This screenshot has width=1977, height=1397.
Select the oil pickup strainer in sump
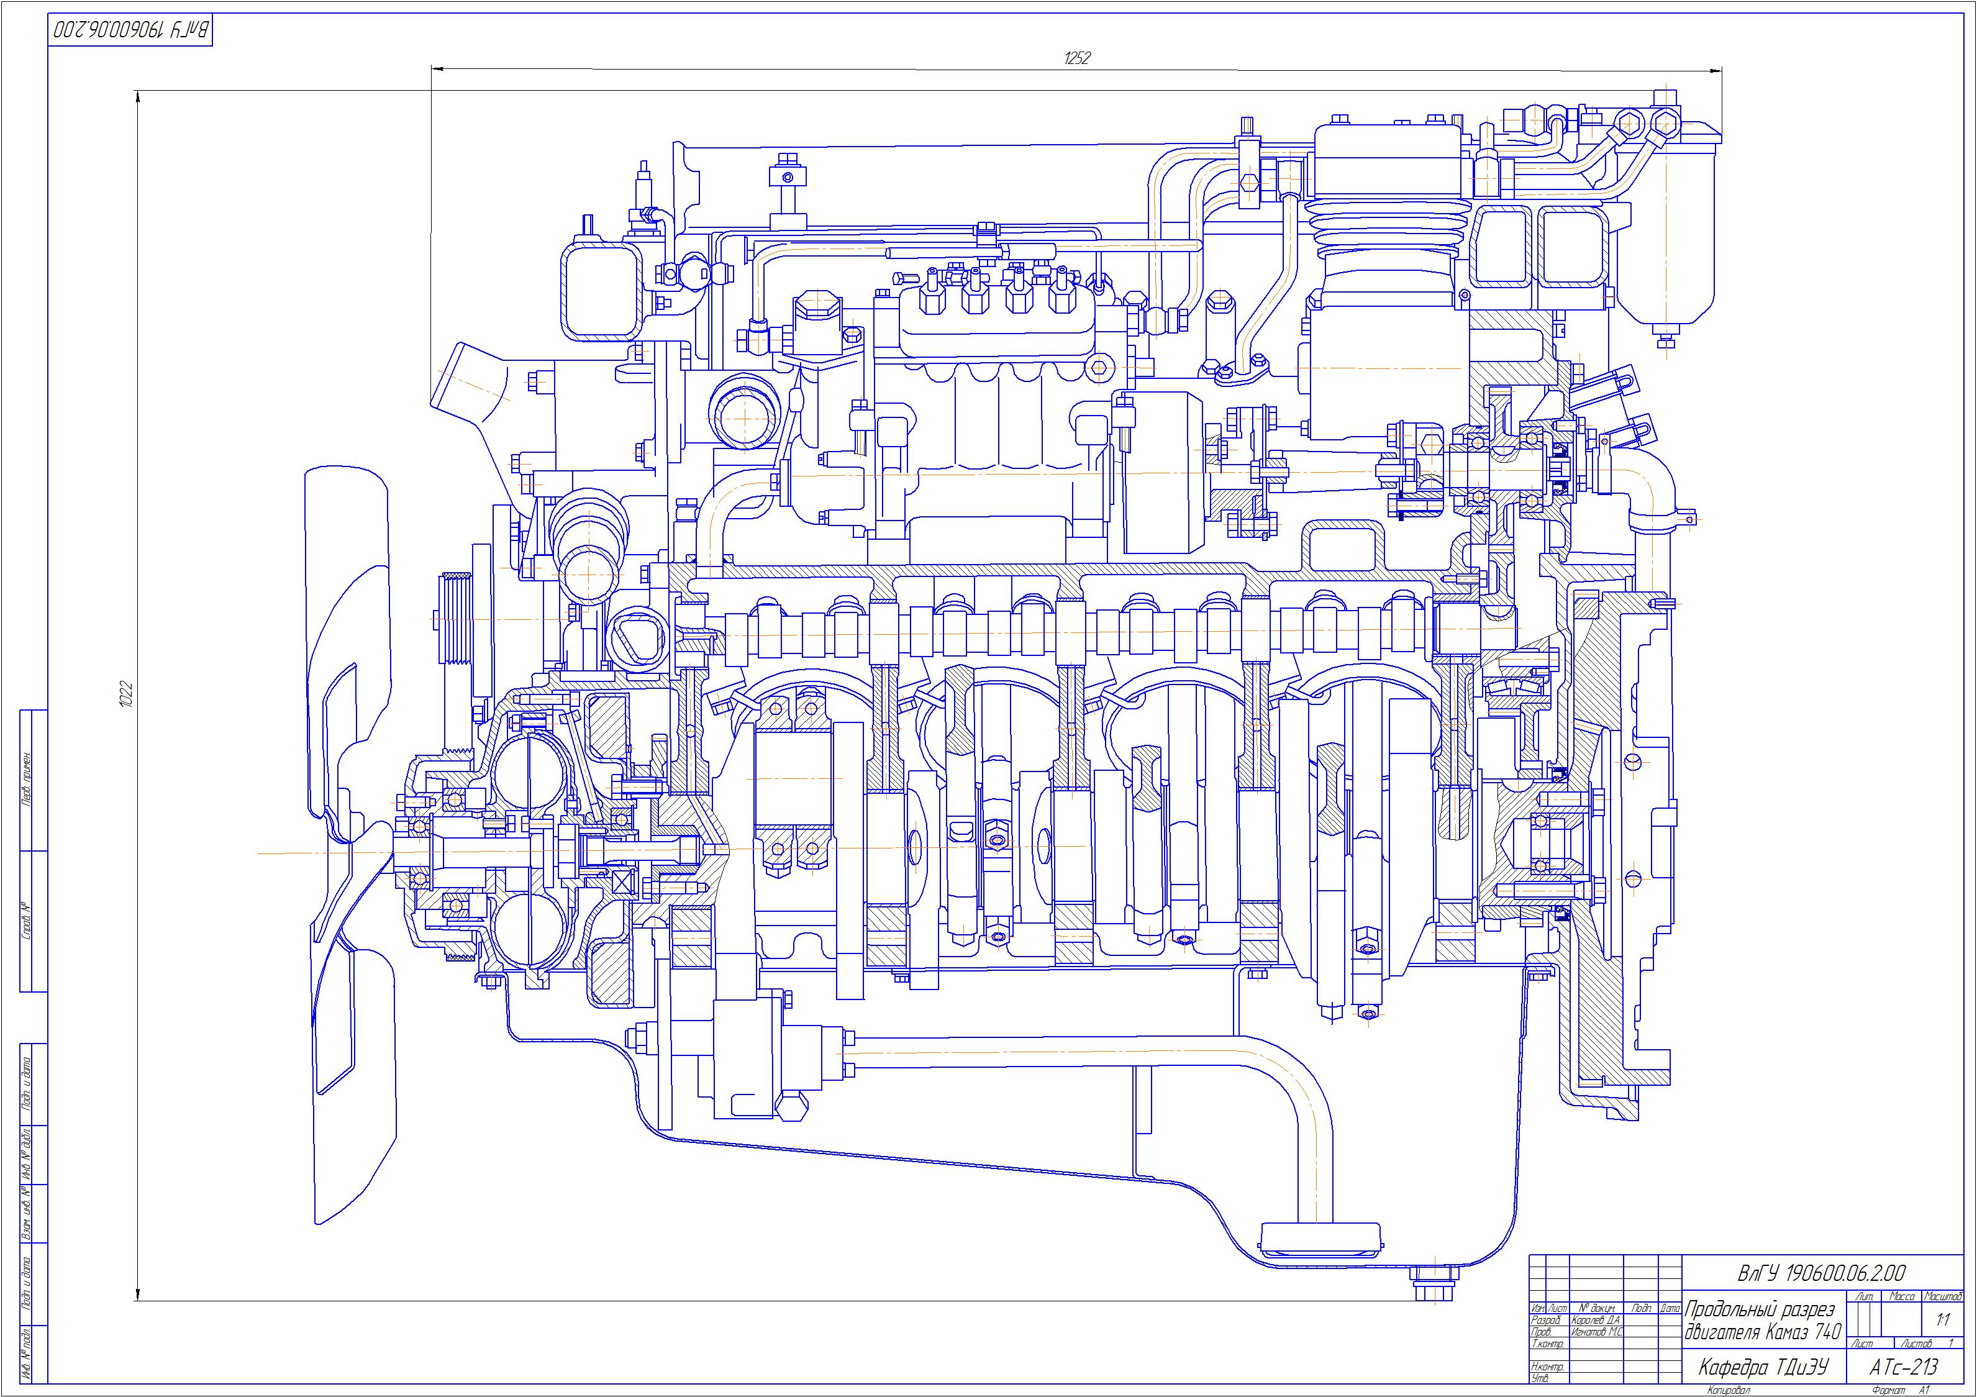click(x=1321, y=1241)
